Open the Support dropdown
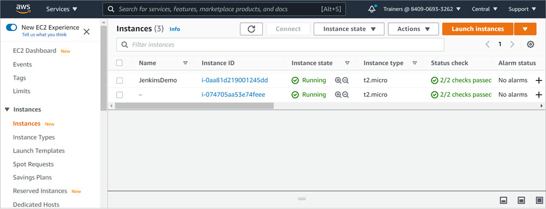Screen dimensions: 546x209 [x=522, y=9]
